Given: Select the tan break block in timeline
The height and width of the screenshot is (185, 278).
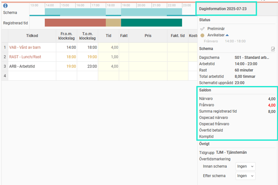Looking at the screenshot, I should coord(113,23).
